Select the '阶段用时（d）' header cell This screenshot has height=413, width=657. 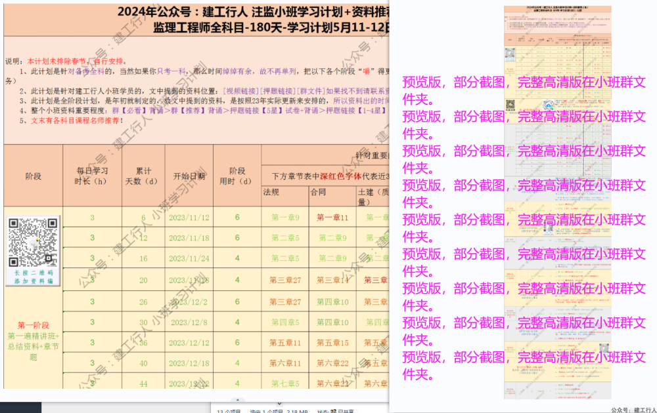[x=237, y=176]
